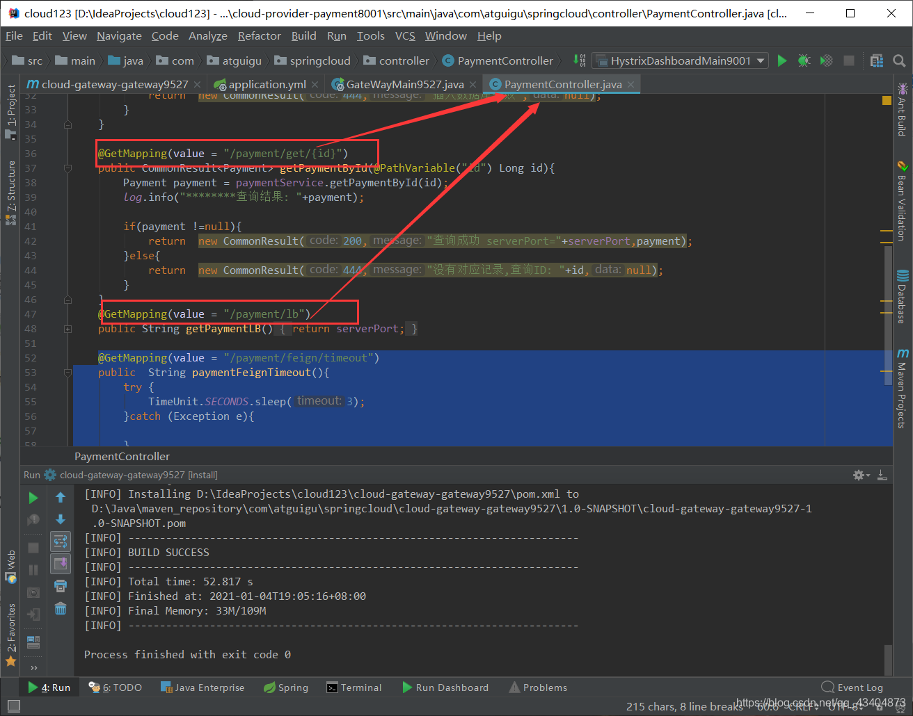Open the Favorites tool window
The width and height of the screenshot is (913, 716).
click(x=10, y=635)
